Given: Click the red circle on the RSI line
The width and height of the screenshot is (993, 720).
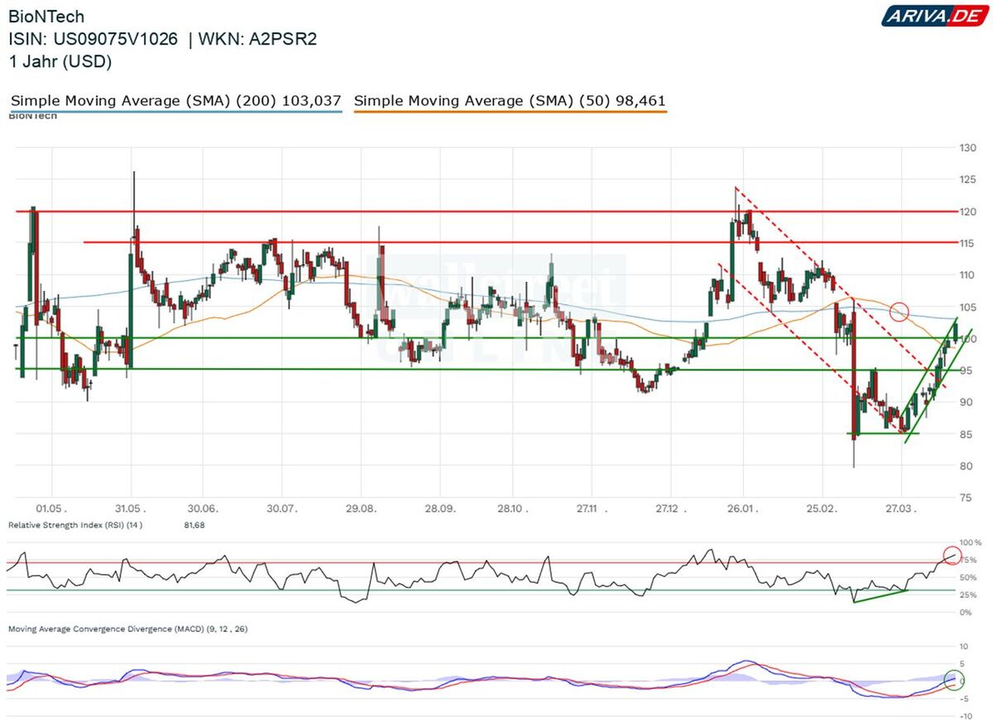Looking at the screenshot, I should tap(952, 555).
